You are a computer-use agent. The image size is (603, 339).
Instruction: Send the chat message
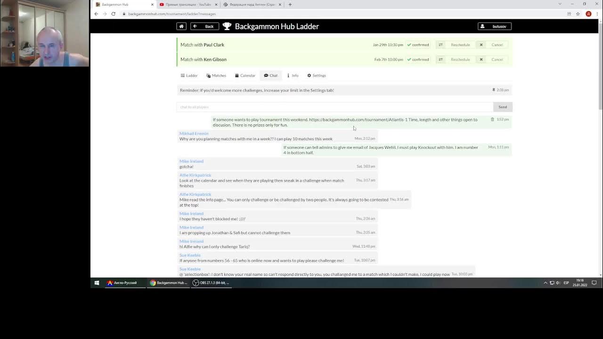[x=503, y=107]
